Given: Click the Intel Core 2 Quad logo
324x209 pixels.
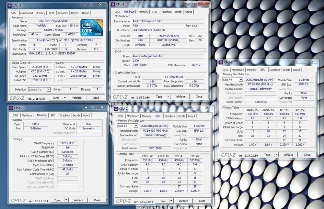Looking at the screenshot, I should click(x=92, y=27).
